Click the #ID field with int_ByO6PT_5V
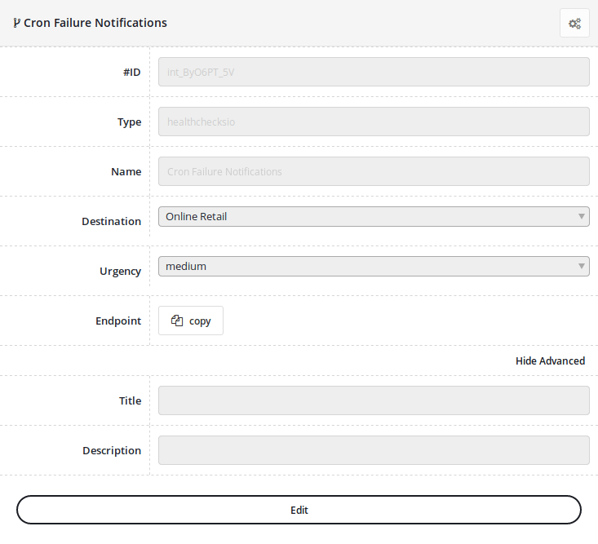The image size is (598, 544). click(374, 72)
